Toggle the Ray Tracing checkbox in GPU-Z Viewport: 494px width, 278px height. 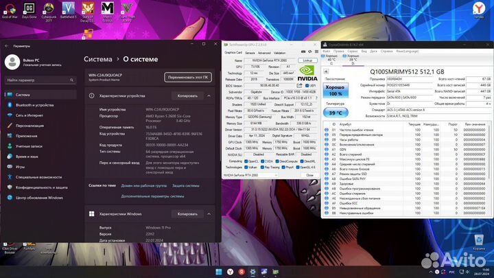pos(262,167)
